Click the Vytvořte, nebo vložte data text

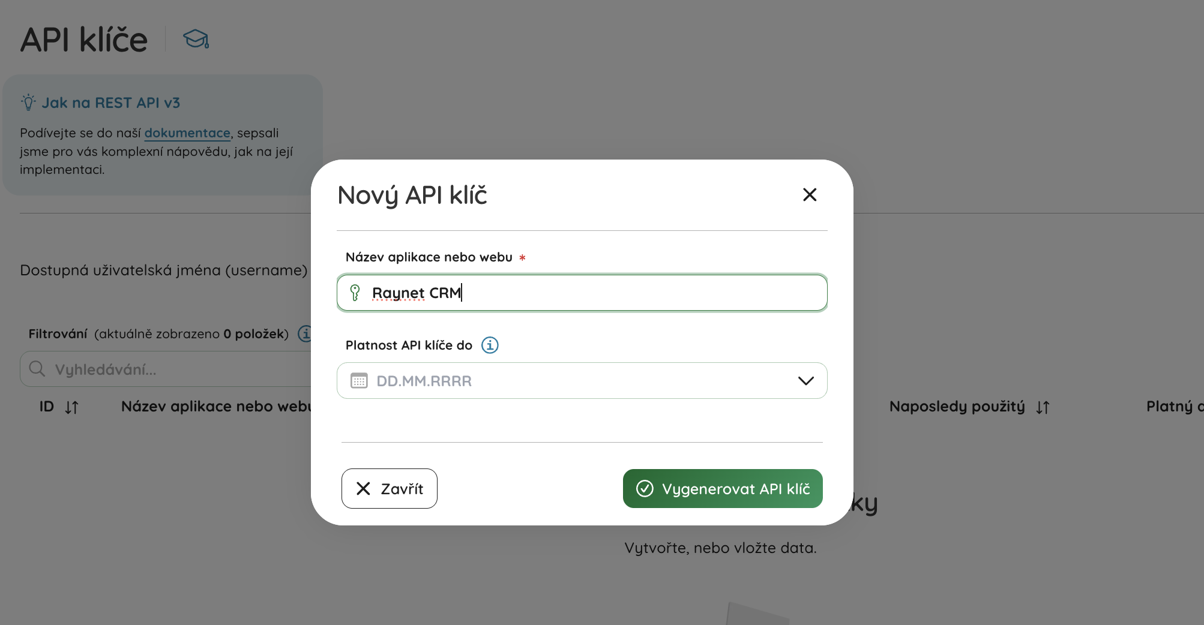[x=720, y=548]
